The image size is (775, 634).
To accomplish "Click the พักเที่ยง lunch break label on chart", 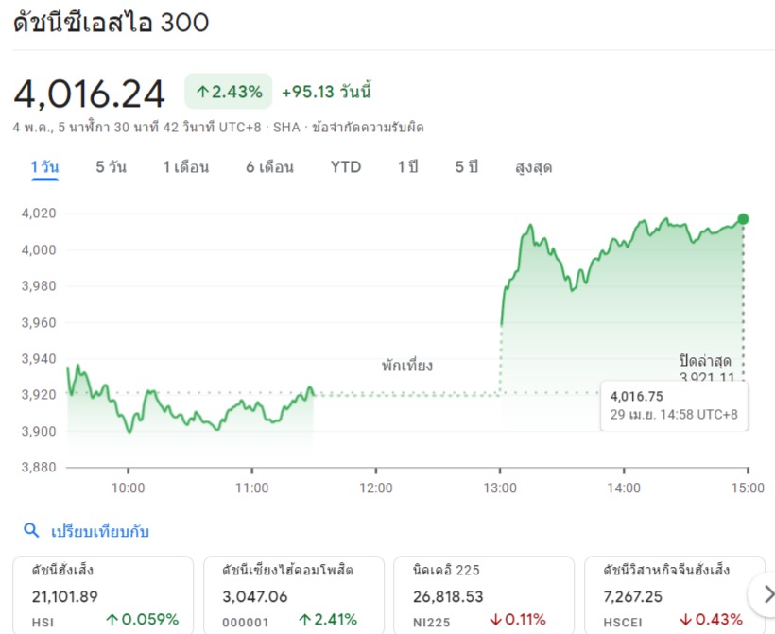I will [407, 366].
